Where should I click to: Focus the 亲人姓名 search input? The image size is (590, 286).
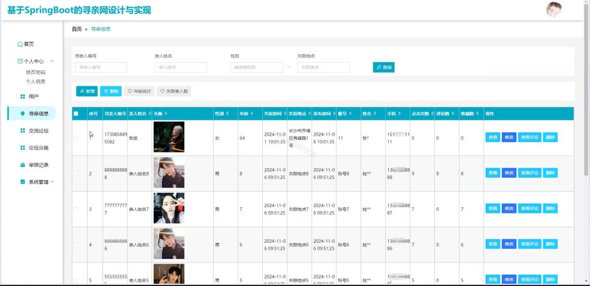click(181, 67)
